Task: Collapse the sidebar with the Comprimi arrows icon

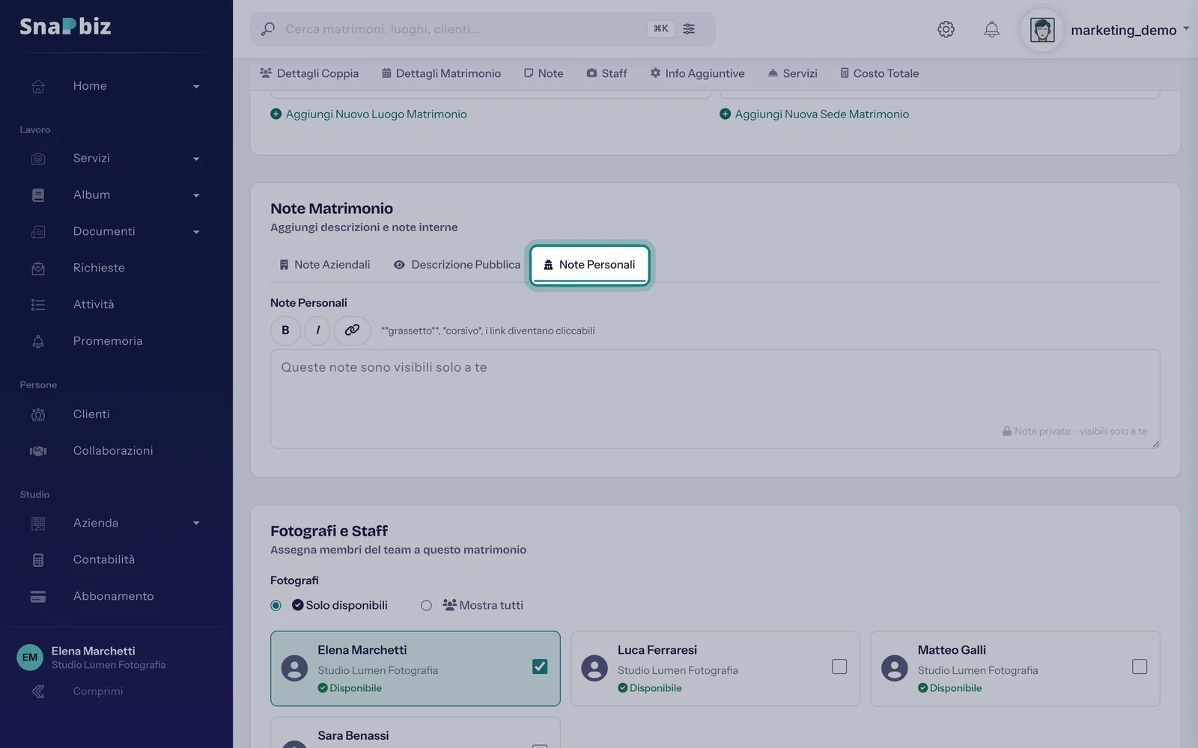Action: (38, 691)
